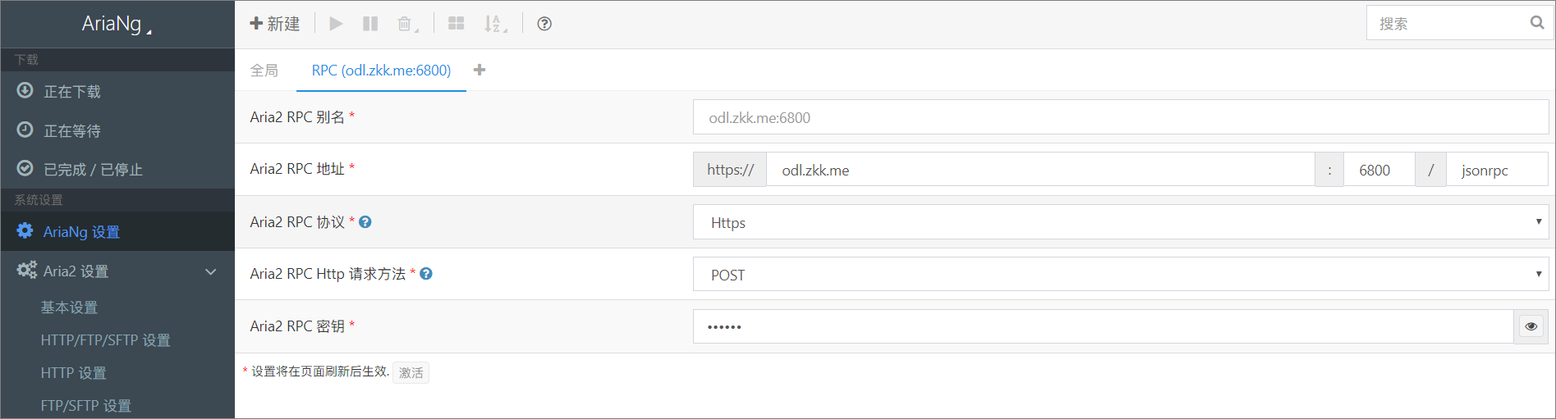
Task: Click the select all grid icon
Action: tap(456, 24)
